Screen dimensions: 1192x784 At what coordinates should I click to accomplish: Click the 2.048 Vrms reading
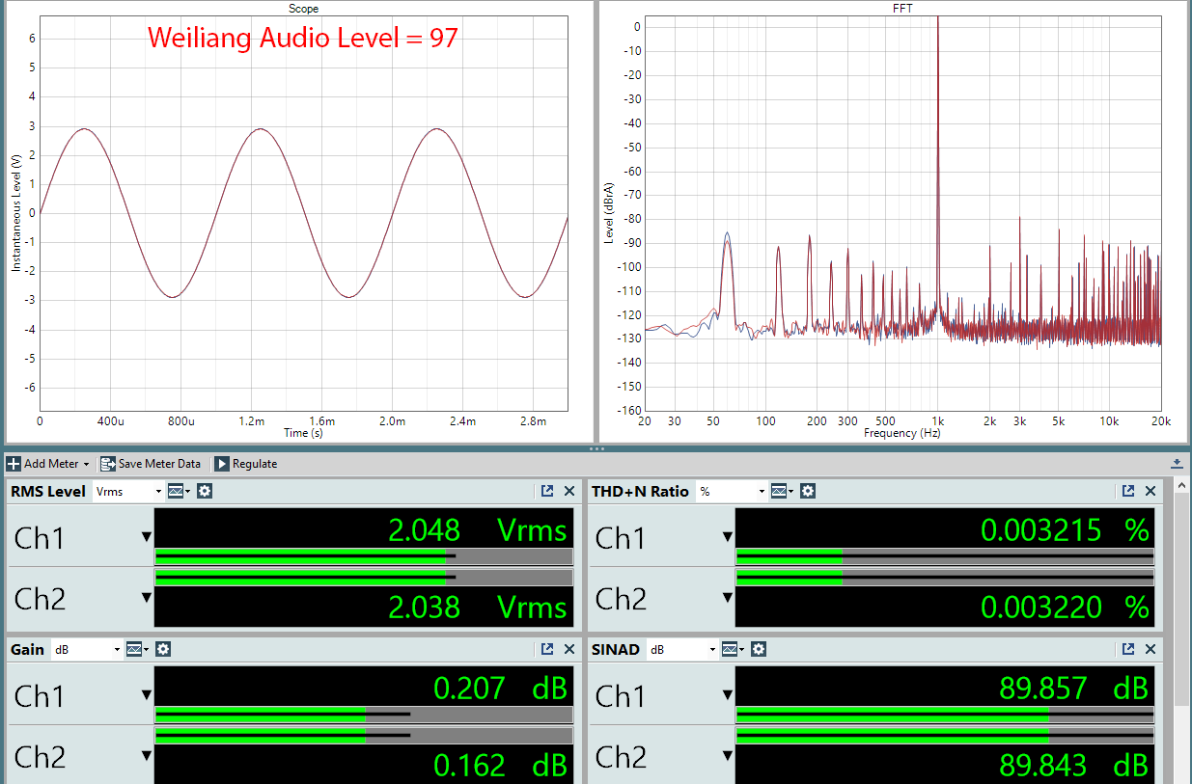477,529
